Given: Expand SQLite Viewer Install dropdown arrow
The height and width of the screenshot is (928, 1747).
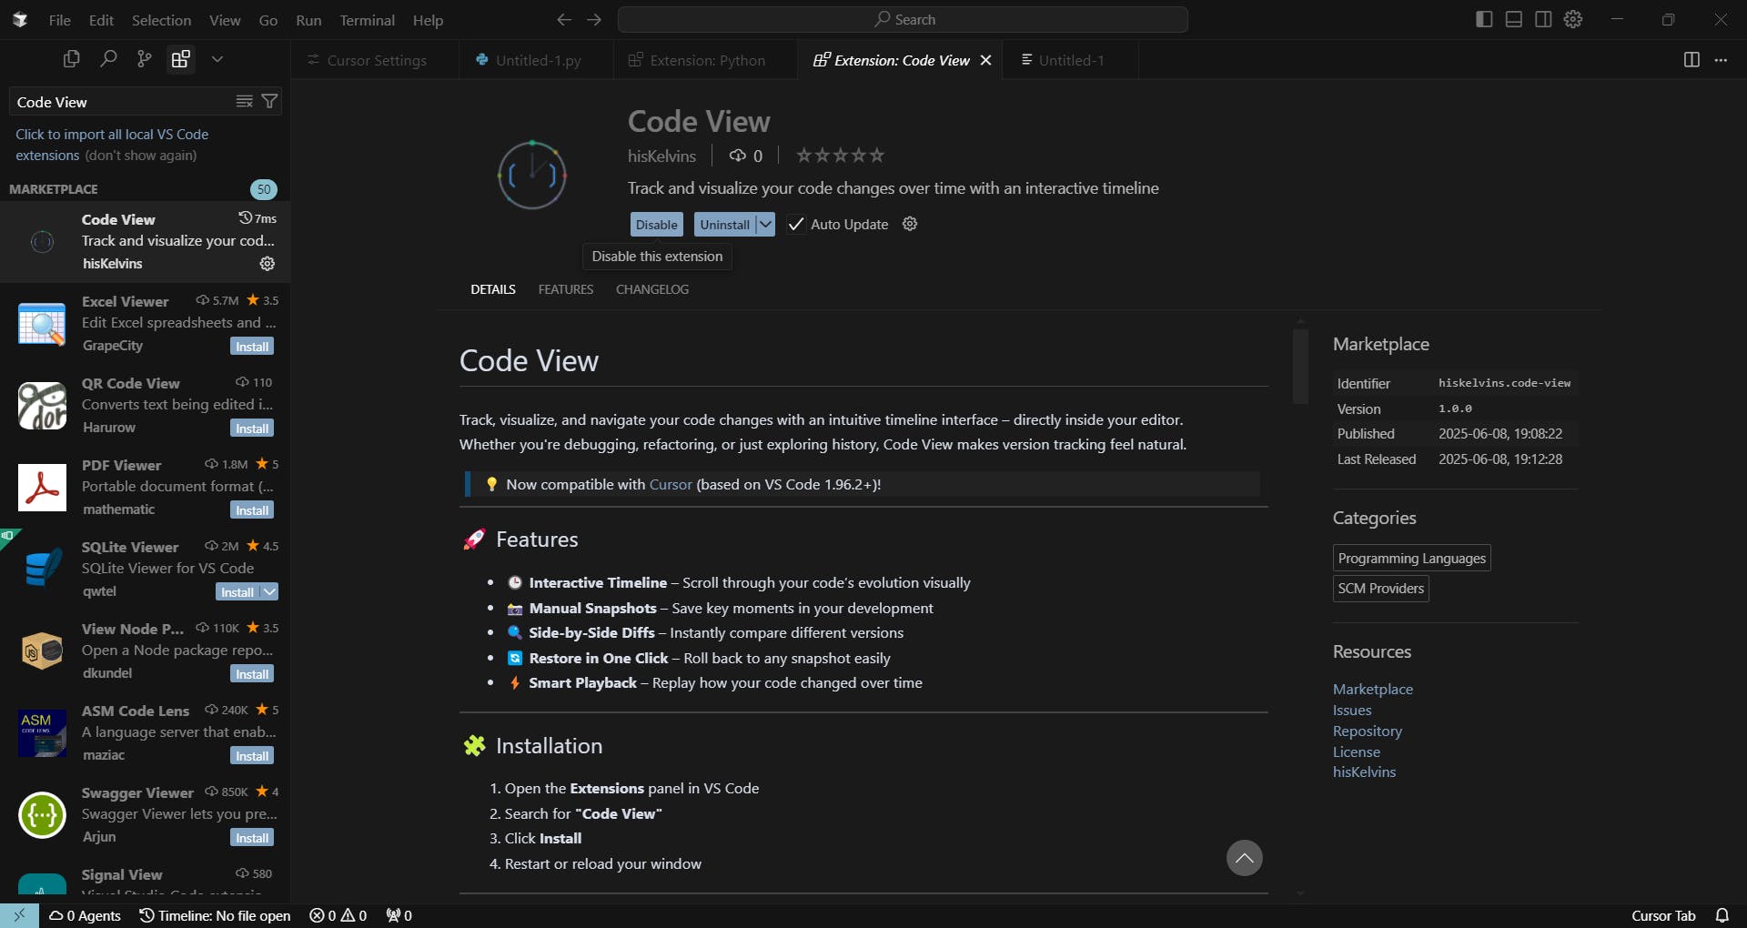Looking at the screenshot, I should [x=269, y=592].
